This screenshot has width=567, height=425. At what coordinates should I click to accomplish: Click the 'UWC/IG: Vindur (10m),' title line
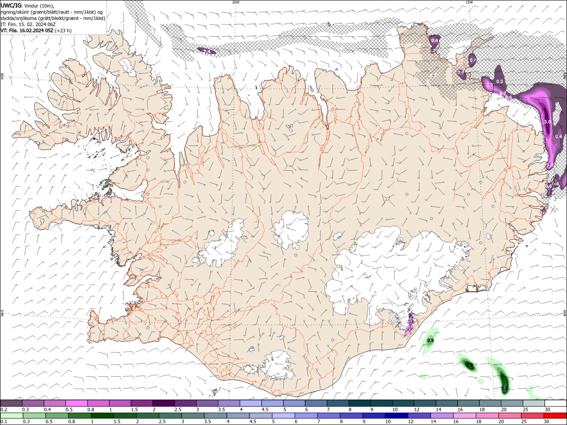(x=27, y=5)
